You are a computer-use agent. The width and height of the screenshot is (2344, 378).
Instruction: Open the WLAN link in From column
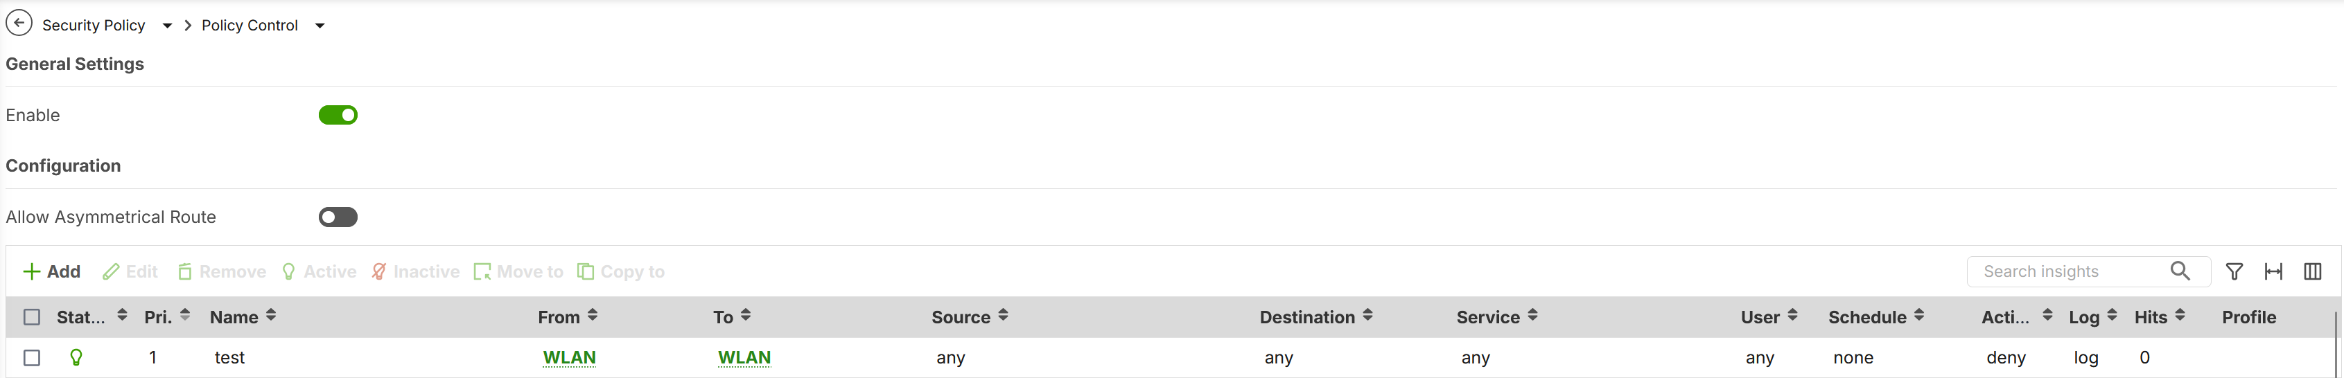[569, 358]
